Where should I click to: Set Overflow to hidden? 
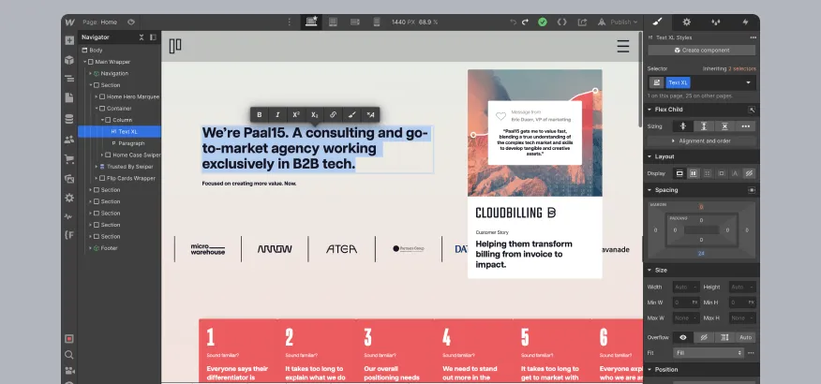[x=704, y=337]
